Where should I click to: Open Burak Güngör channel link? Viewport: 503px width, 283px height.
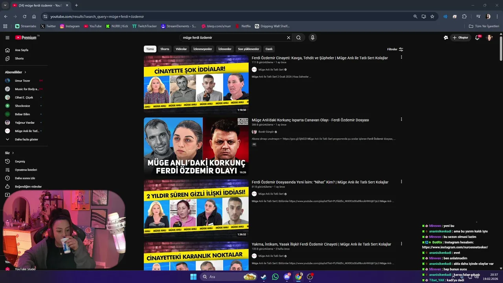click(266, 132)
